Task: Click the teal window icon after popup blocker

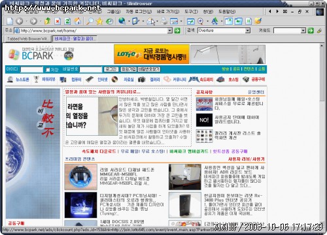Action: click(239, 21)
